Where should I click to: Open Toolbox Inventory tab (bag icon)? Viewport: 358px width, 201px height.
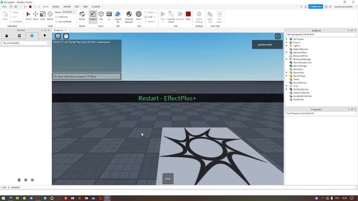(7, 36)
